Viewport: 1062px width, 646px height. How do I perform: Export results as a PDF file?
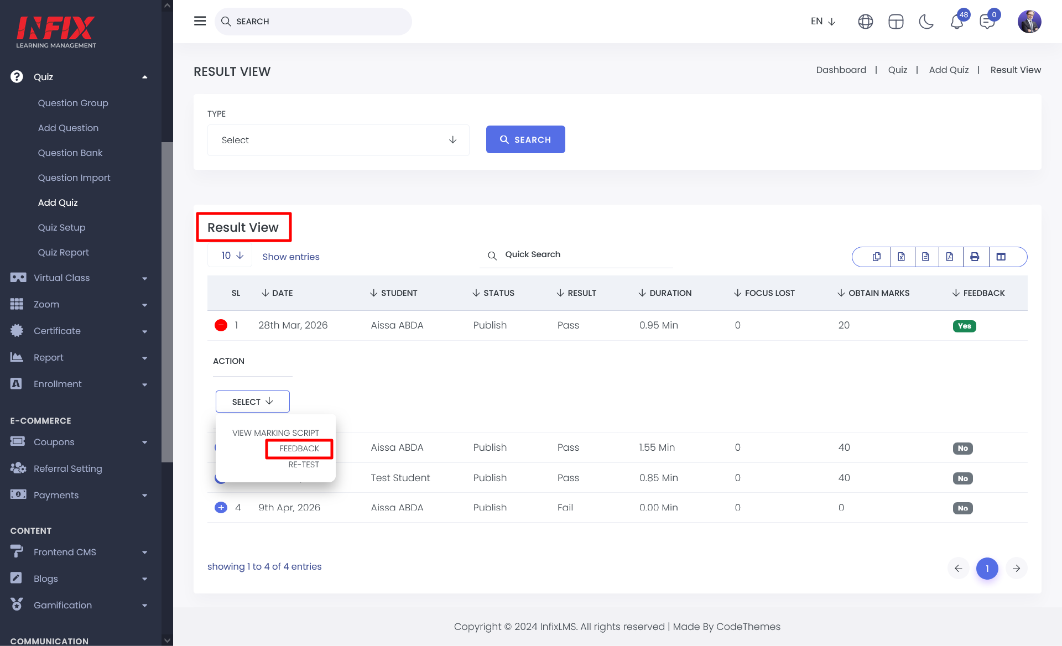coord(950,257)
